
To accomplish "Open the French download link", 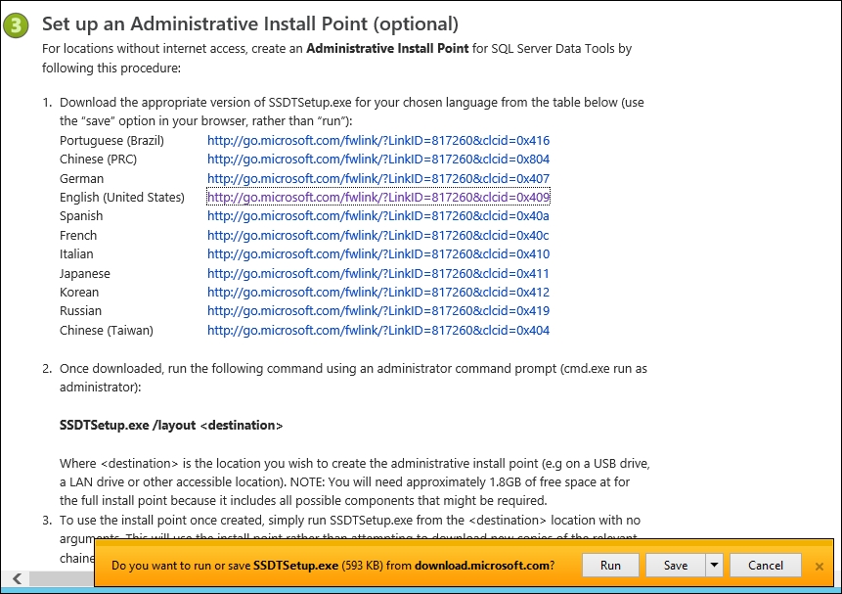I will click(x=377, y=235).
